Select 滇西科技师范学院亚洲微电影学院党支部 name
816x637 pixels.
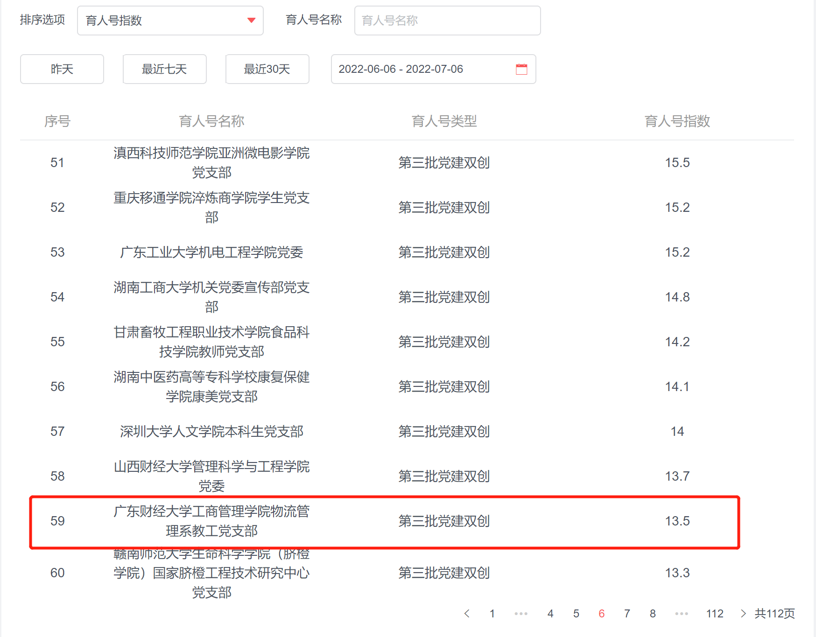point(211,162)
